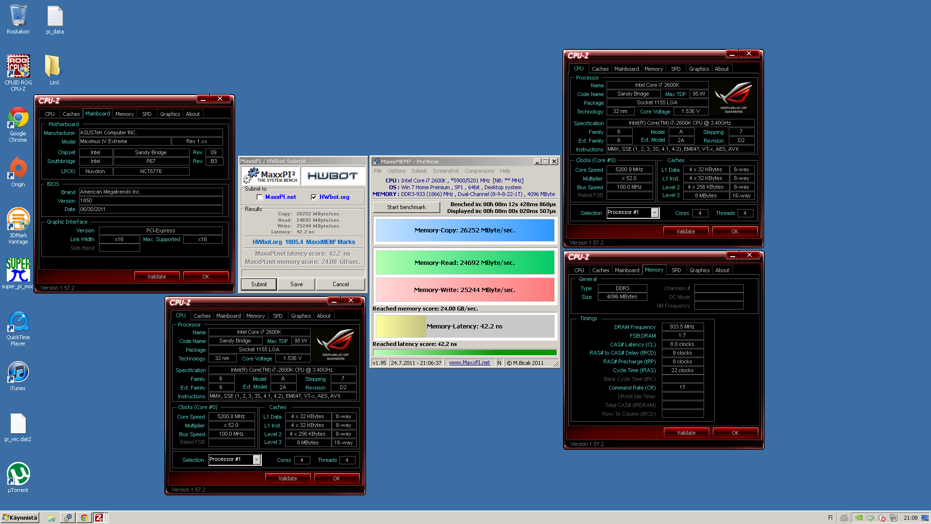Click the green Memory-Read result bar
The height and width of the screenshot is (524, 931).
pos(465,262)
